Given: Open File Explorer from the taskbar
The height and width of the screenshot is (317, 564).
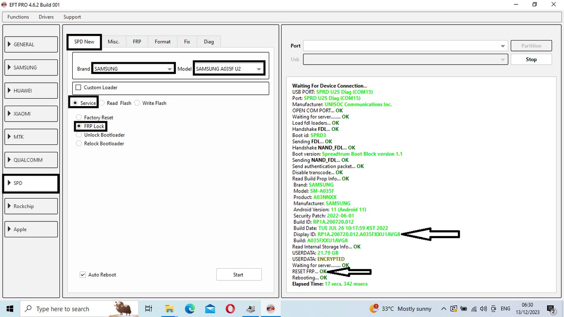Looking at the screenshot, I should pos(169,309).
